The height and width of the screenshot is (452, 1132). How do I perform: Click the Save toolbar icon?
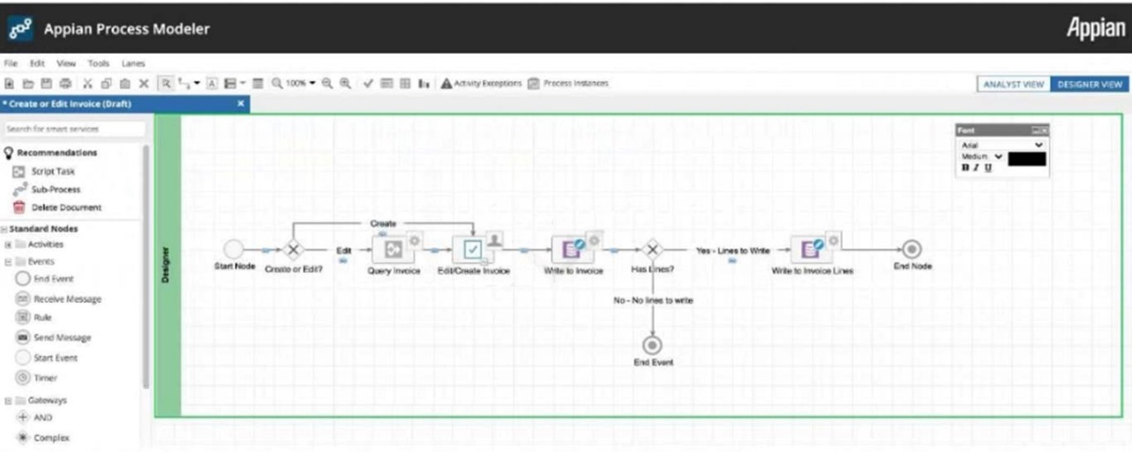tap(44, 84)
